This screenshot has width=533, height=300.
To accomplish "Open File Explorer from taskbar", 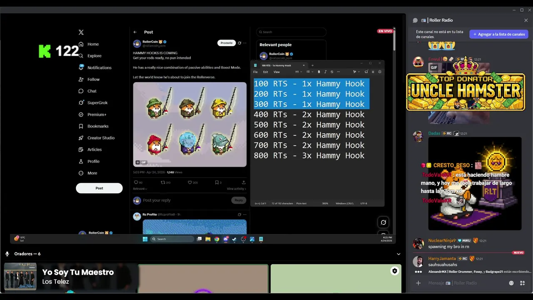I will pos(208,239).
